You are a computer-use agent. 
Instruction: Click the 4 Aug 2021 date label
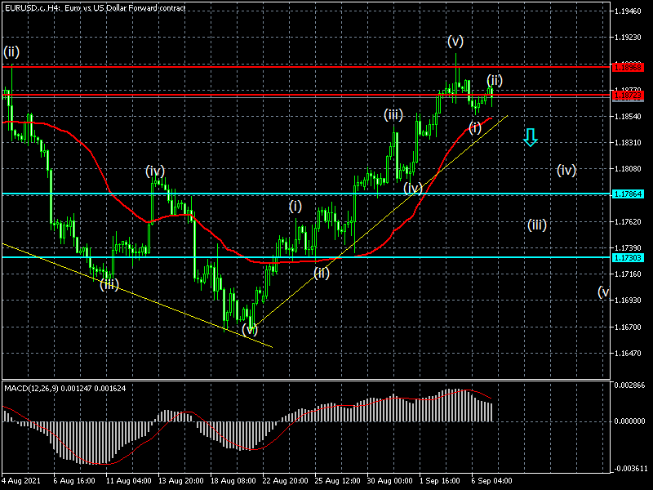click(21, 481)
